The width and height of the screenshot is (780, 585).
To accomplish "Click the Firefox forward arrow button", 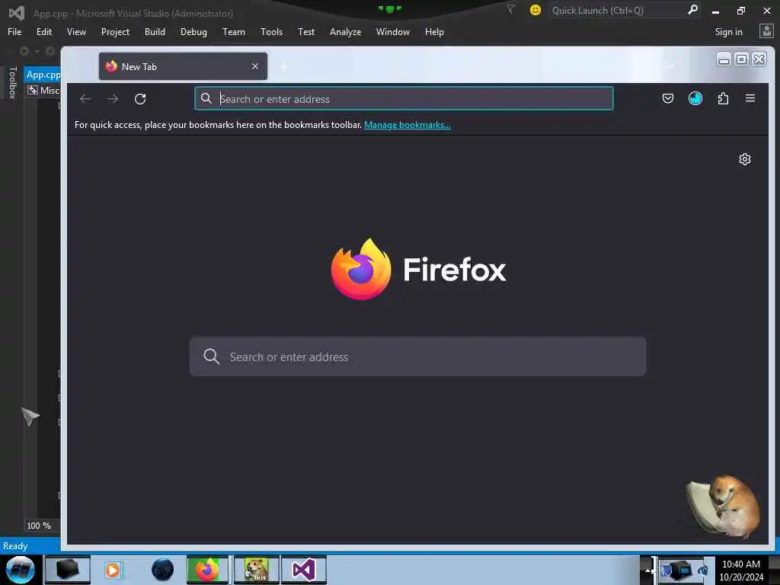I will (113, 99).
